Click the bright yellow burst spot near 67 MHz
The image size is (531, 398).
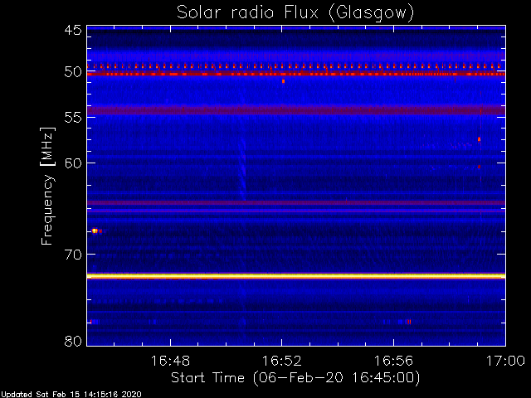(95, 231)
